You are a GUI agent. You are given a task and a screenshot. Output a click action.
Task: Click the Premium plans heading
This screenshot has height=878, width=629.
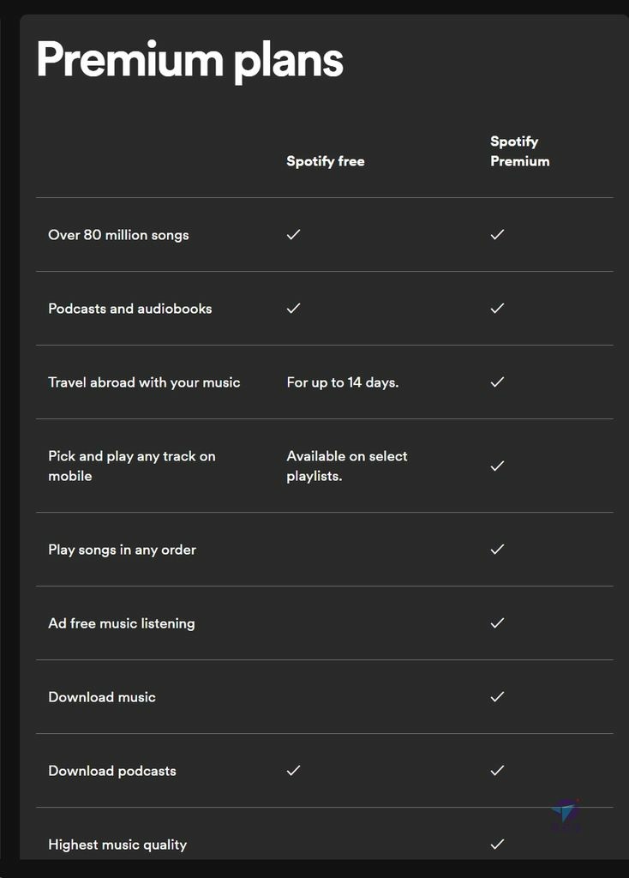pyautogui.click(x=189, y=61)
